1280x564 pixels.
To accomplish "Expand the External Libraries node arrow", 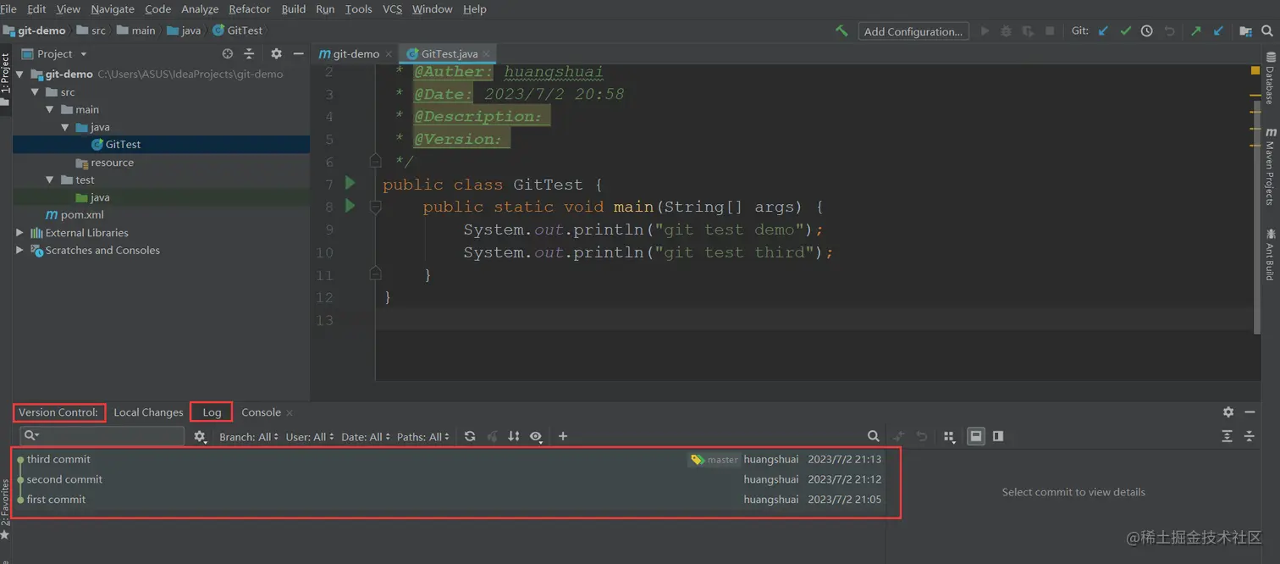I will pos(19,232).
